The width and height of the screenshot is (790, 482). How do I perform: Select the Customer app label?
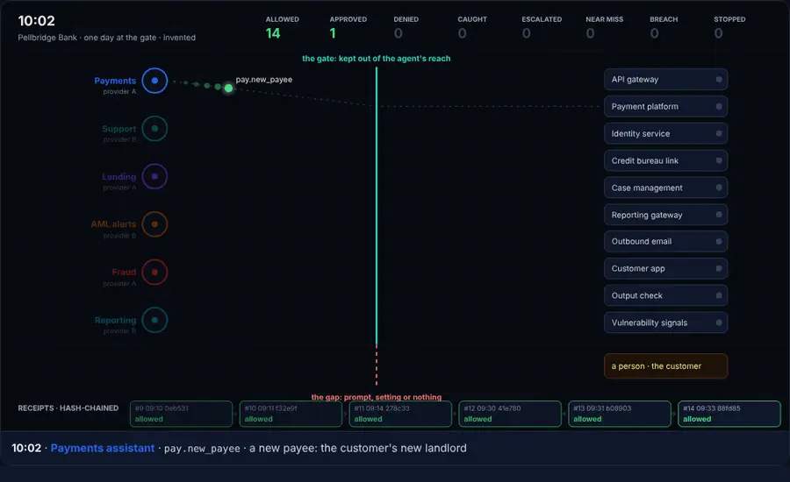[x=638, y=269]
